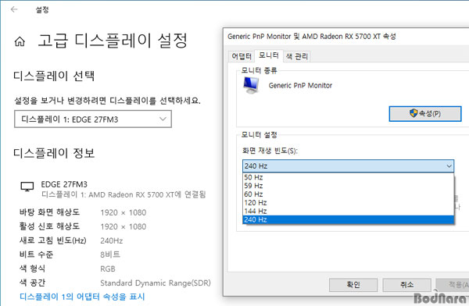This screenshot has height=306, width=469.
Task: Switch to the 어댑터 tab
Action: (x=242, y=56)
